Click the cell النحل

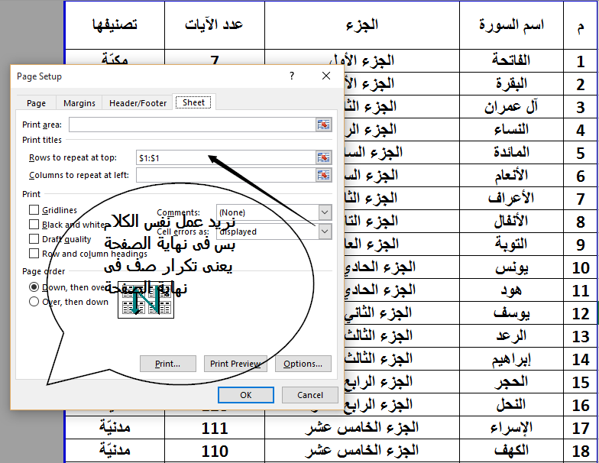pyautogui.click(x=512, y=405)
